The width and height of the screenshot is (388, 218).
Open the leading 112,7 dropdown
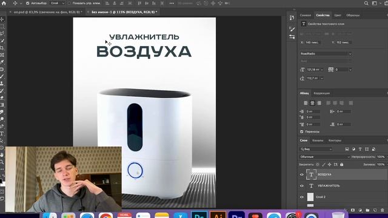coord(322,78)
